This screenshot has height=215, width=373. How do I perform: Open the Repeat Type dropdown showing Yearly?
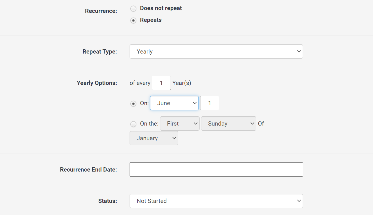pyautogui.click(x=216, y=52)
